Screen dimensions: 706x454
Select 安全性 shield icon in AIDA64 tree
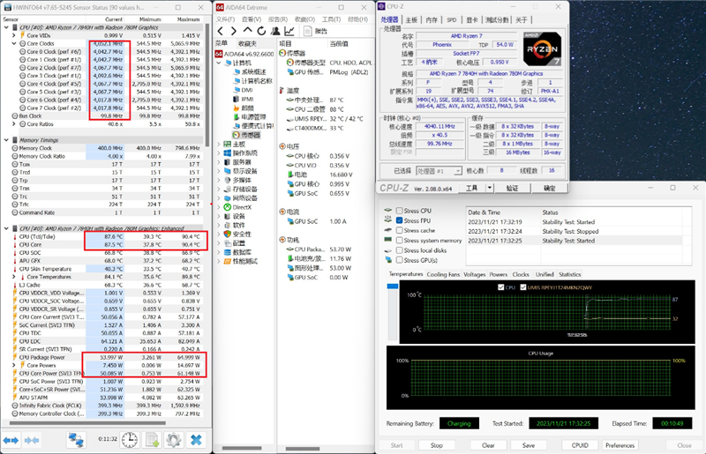point(228,234)
